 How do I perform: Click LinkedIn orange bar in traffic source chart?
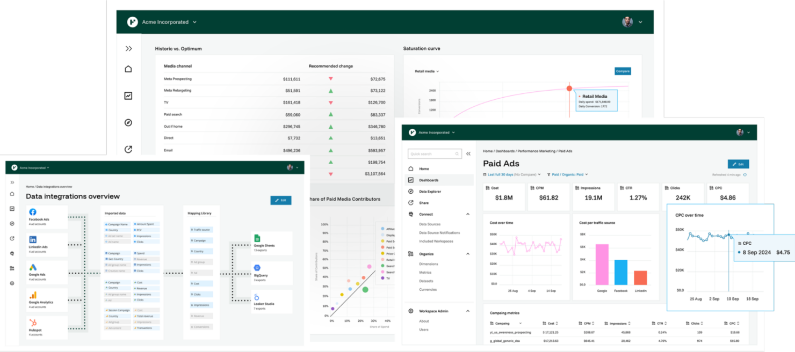tap(640, 278)
